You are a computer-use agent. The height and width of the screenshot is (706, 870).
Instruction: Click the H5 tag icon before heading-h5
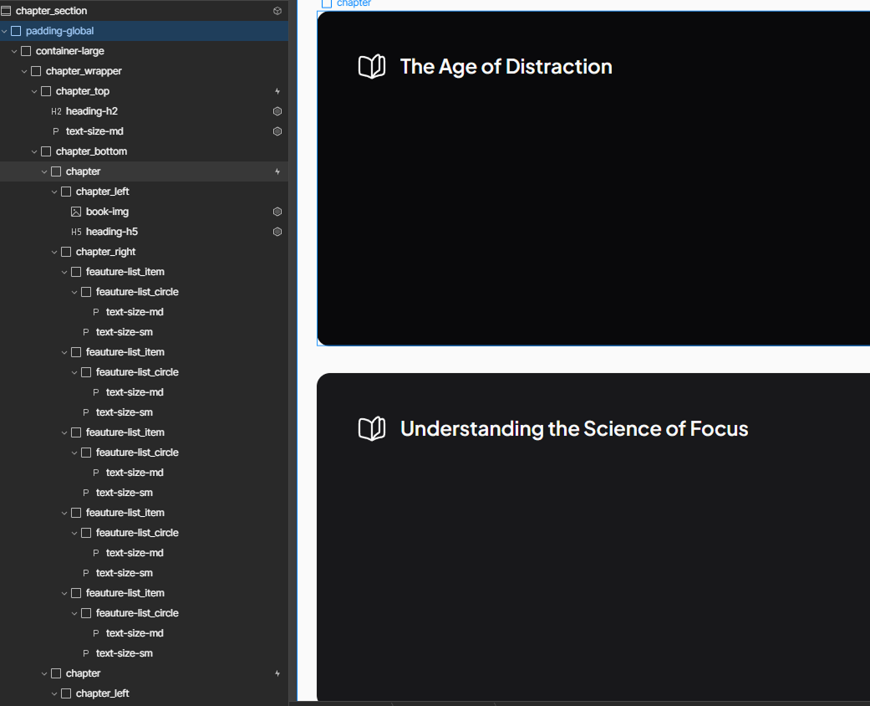click(76, 232)
